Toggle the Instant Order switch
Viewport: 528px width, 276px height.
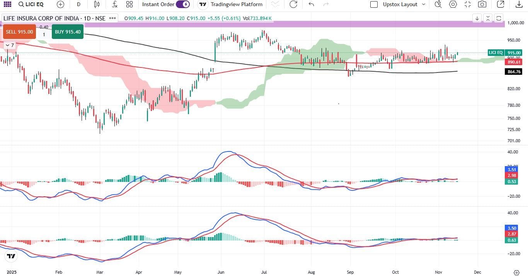[183, 4]
